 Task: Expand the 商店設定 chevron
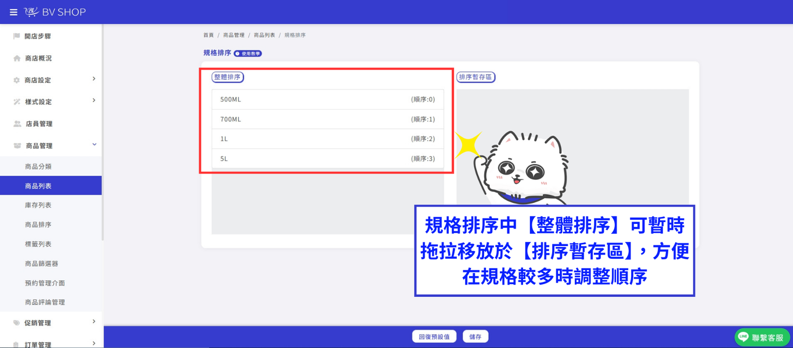pos(94,79)
